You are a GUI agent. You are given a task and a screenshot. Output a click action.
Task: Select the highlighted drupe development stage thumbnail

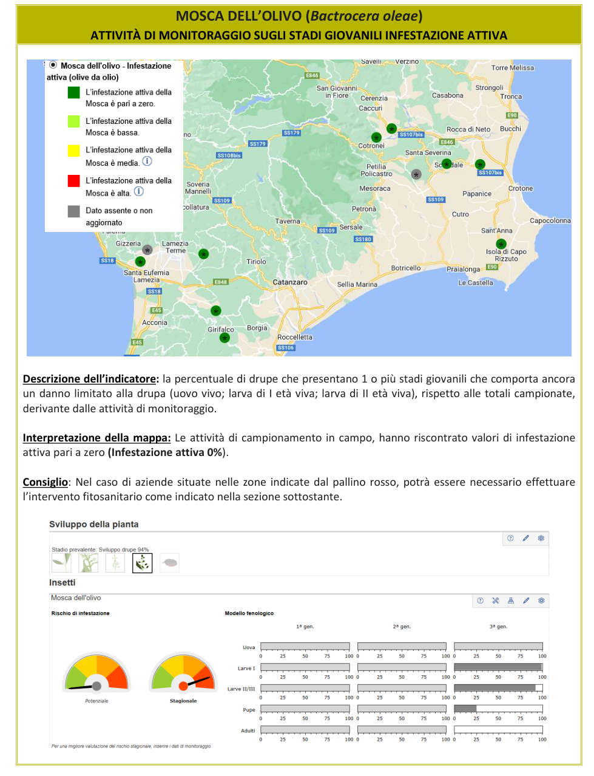click(x=143, y=563)
